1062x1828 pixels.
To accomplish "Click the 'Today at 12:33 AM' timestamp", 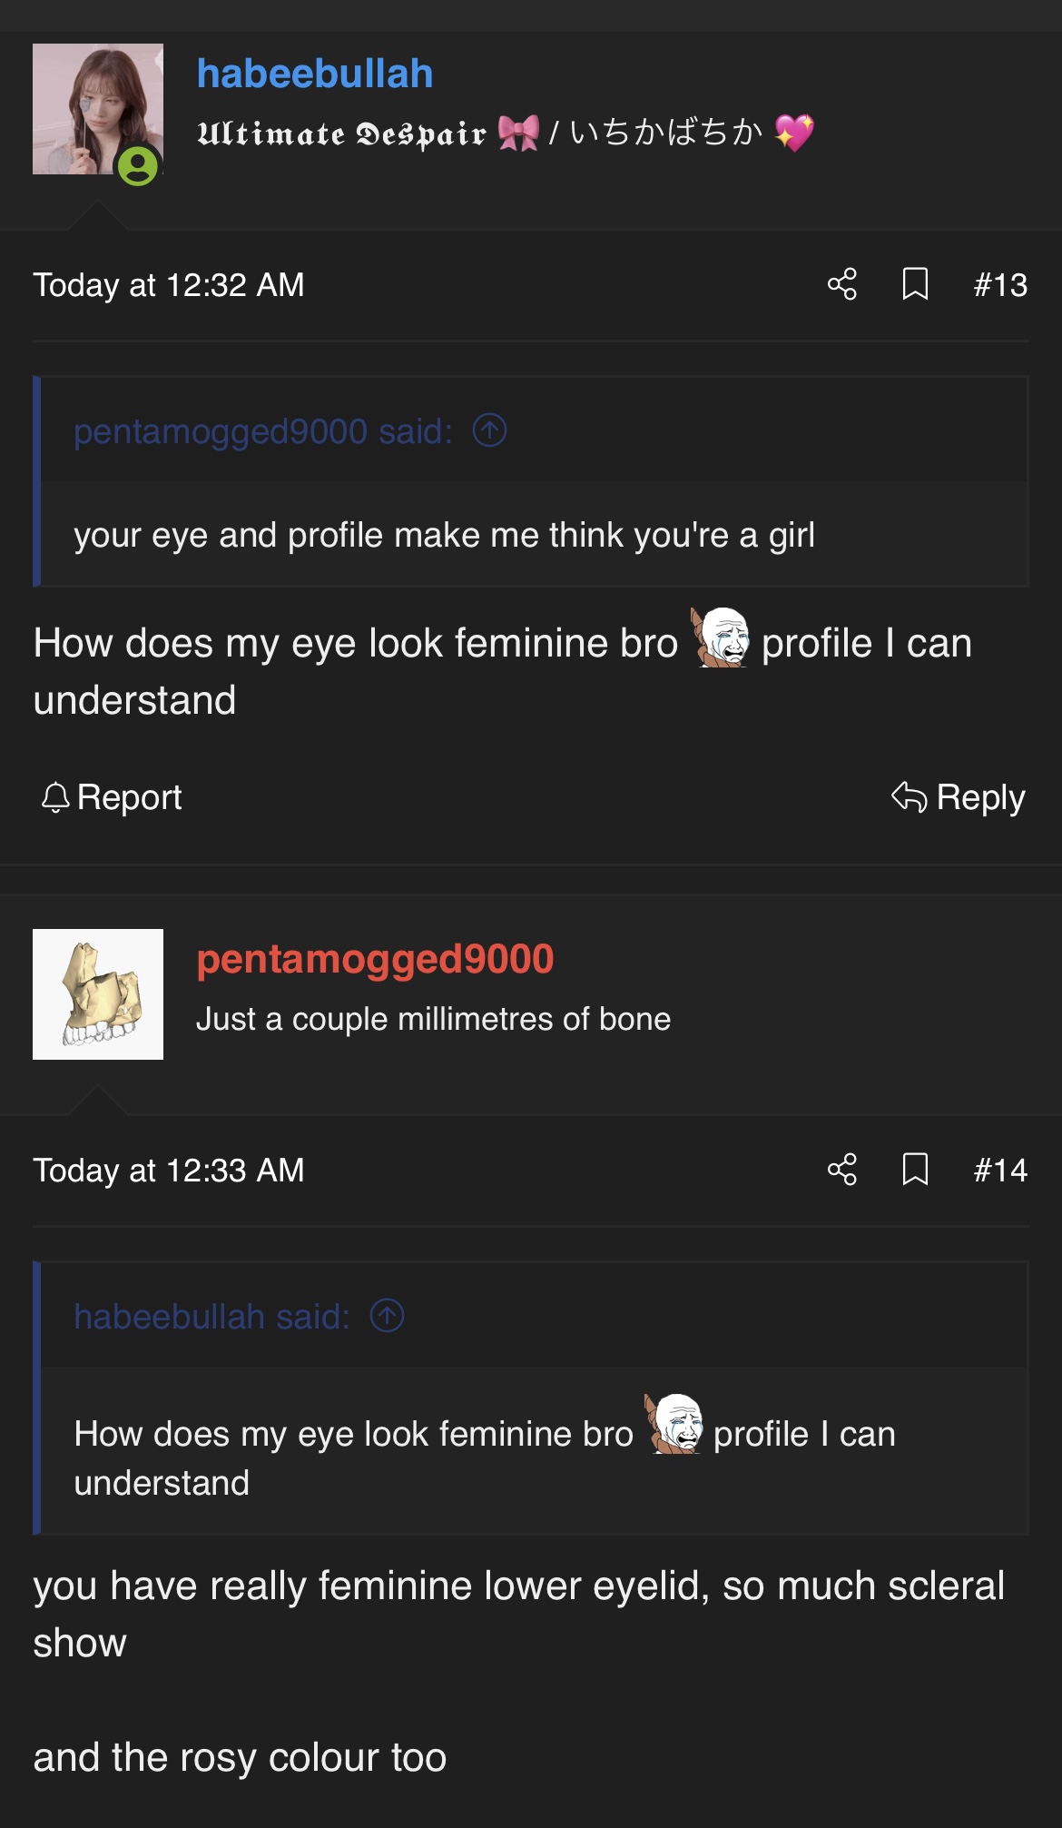I will point(169,1171).
